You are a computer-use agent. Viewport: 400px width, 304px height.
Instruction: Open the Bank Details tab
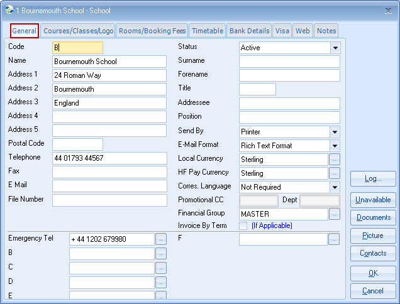(x=249, y=31)
